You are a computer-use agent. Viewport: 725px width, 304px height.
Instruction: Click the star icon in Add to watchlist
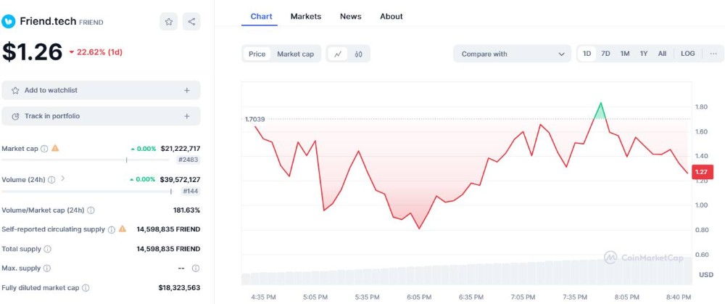[x=15, y=91]
